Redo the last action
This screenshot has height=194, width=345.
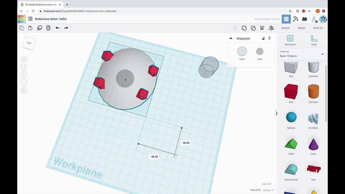(x=66, y=28)
